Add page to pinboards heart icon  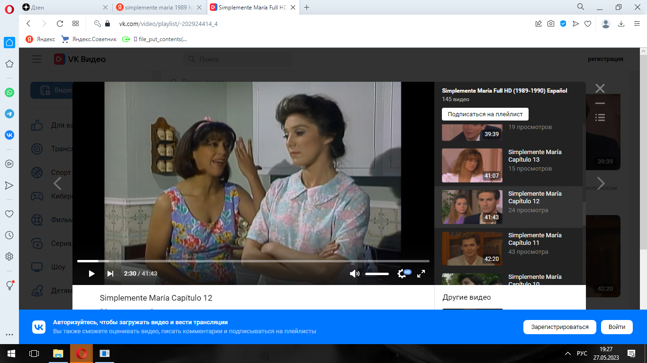[588, 24]
